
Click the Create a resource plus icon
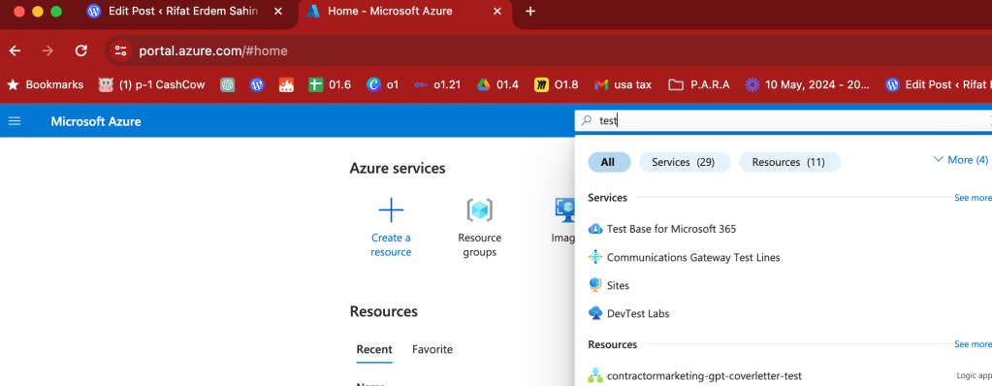click(x=391, y=210)
